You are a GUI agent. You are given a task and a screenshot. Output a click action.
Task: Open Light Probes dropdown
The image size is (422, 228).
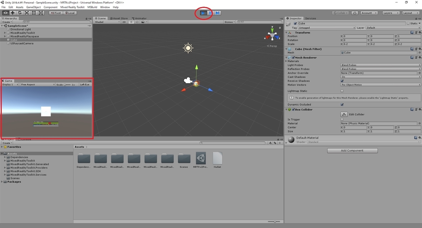point(381,65)
